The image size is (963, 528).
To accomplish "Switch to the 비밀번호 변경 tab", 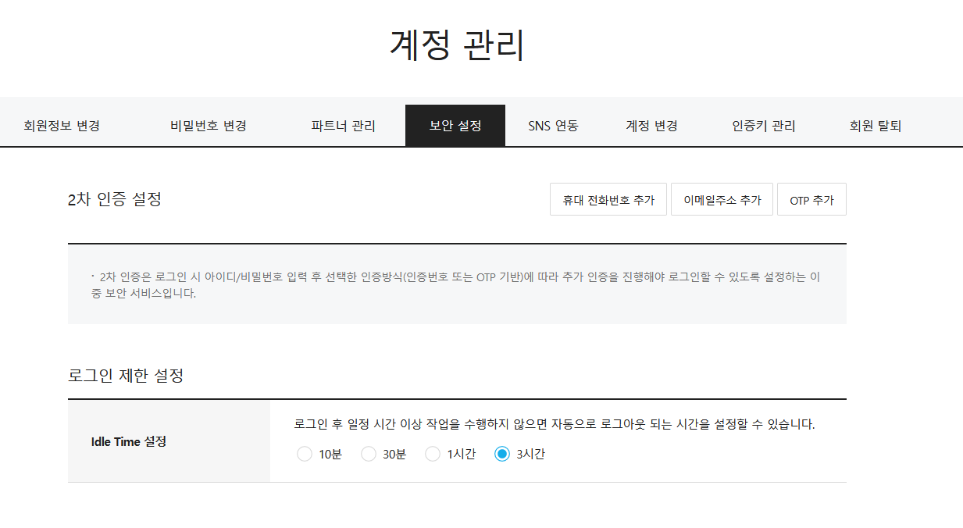I will tap(209, 126).
